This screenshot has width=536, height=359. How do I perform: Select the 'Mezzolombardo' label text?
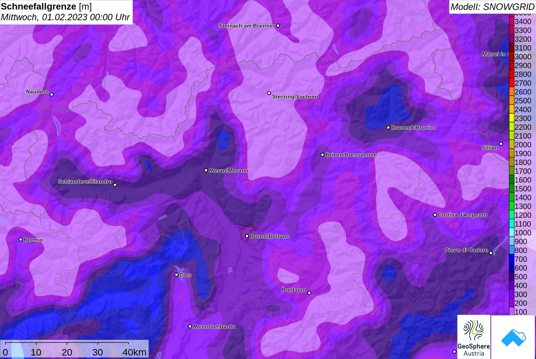[214, 326]
